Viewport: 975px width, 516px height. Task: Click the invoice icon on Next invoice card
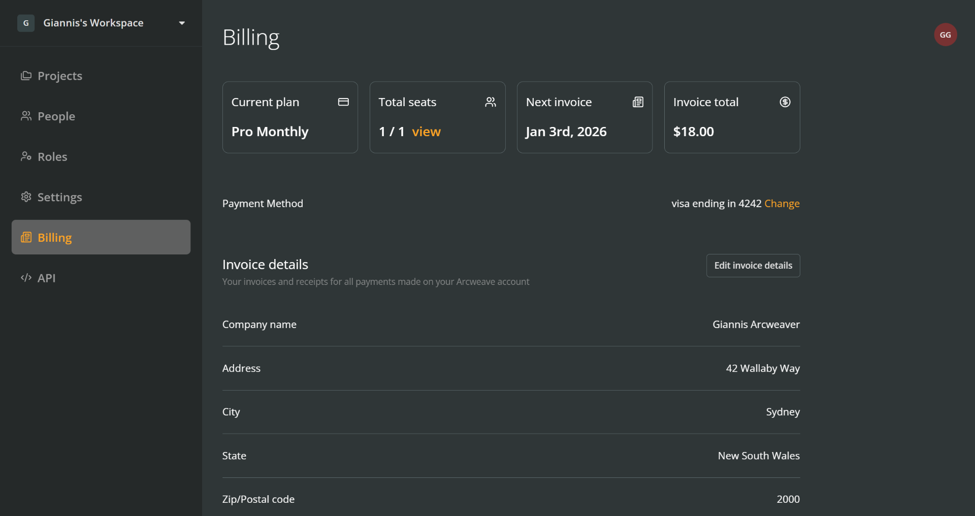(x=638, y=102)
